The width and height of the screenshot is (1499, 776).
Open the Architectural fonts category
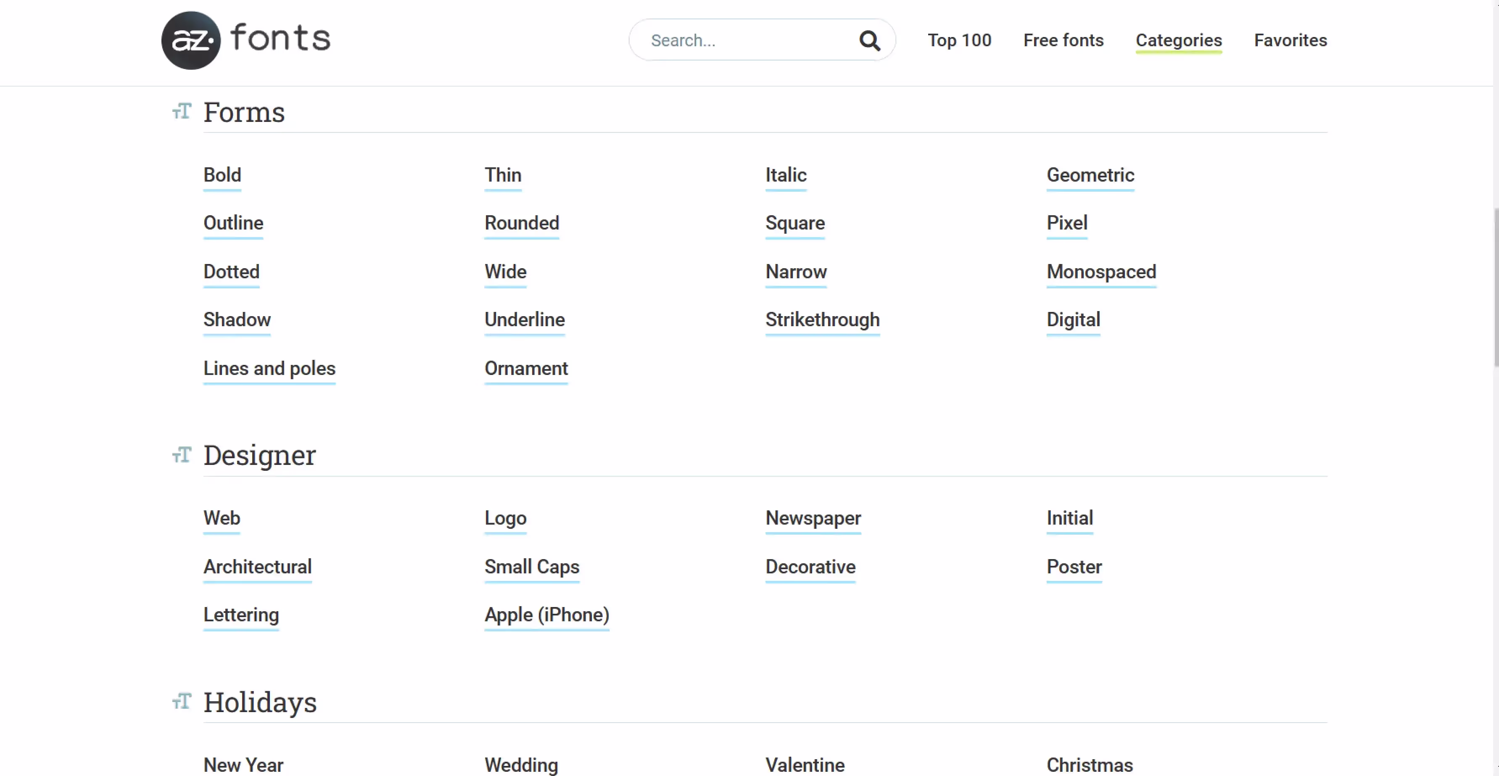pyautogui.click(x=257, y=567)
